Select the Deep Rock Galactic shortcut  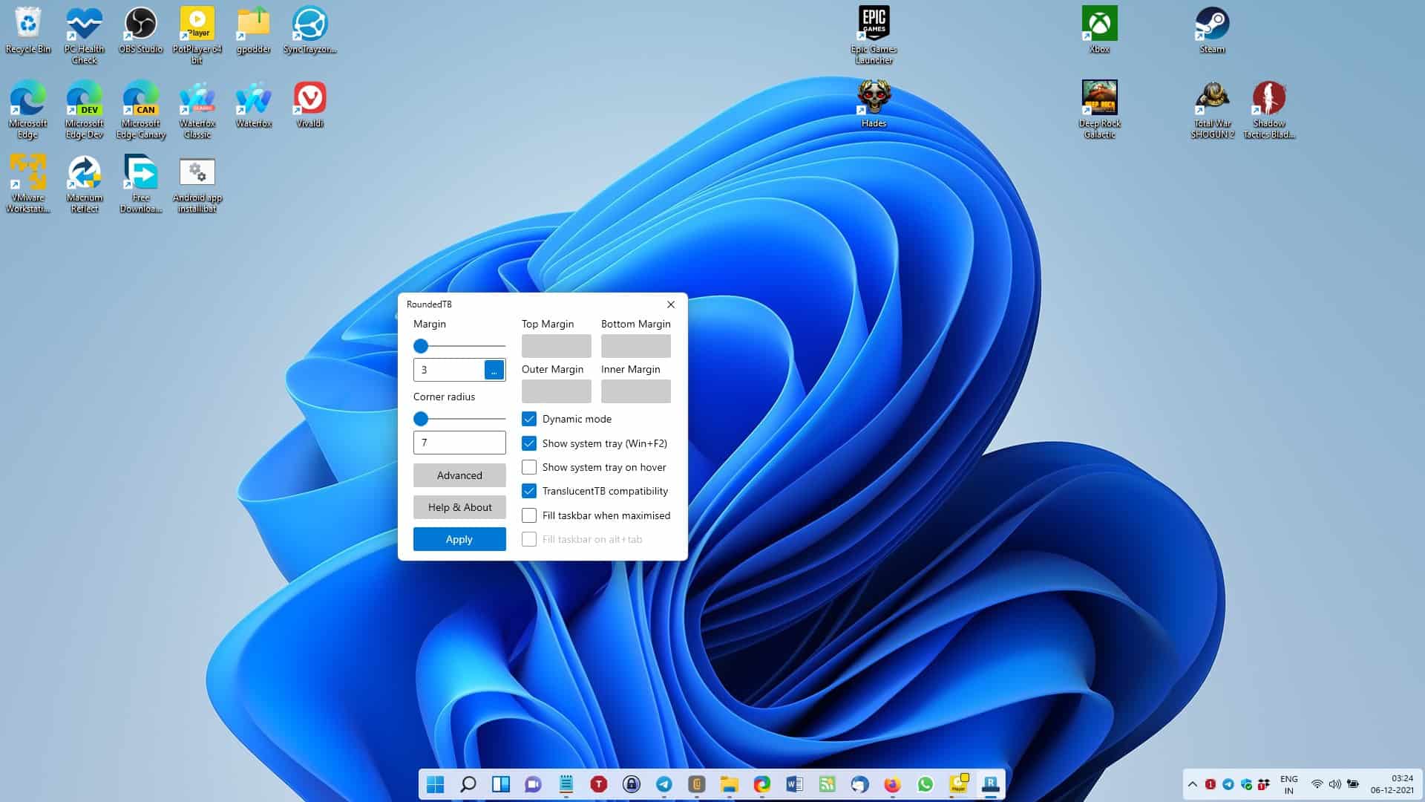(x=1100, y=110)
